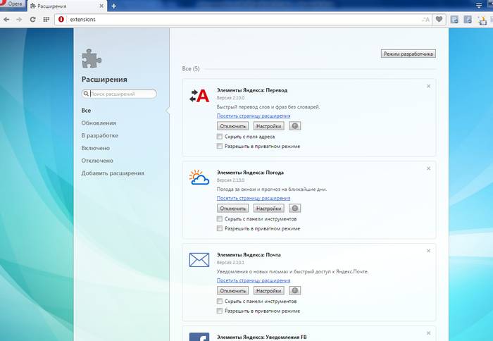Open Speed Dial grid icon
The width and height of the screenshot is (493, 341).
46,19
